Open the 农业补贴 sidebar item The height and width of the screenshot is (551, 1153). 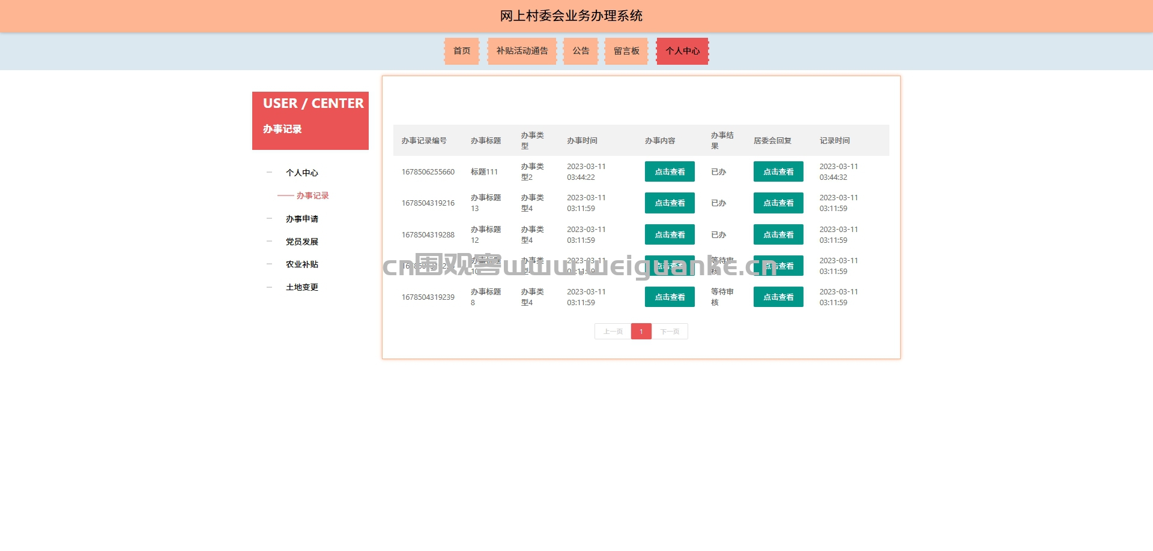tap(302, 264)
